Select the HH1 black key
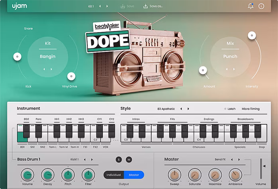The width and height of the screenshot is (278, 189). [57, 131]
